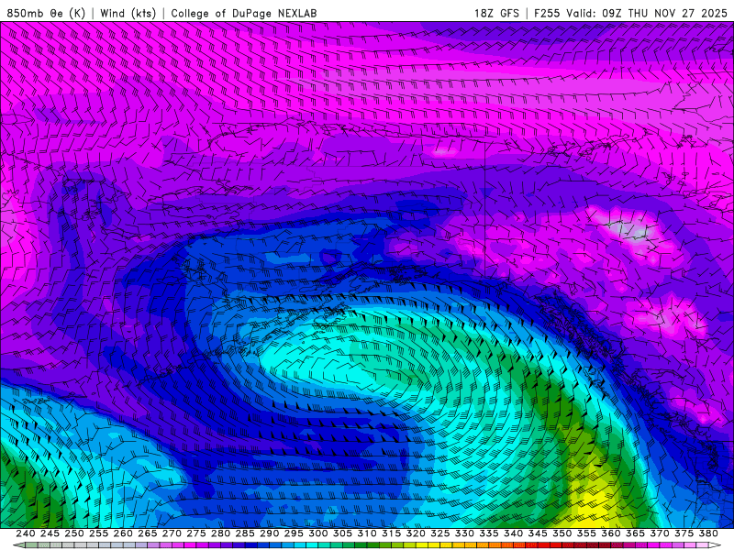
Task: Click the 255 legend value
Action: click(x=98, y=533)
